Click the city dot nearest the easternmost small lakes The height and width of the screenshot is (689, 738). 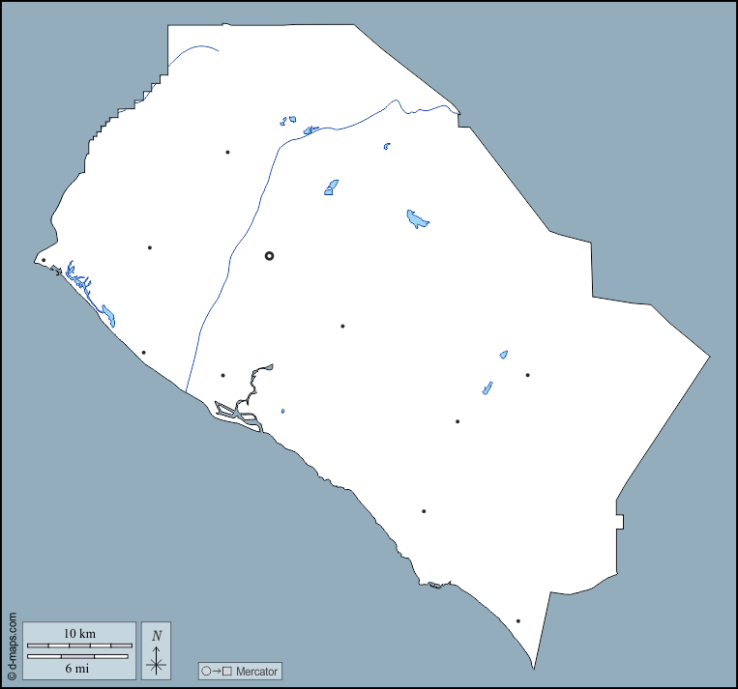pos(527,375)
